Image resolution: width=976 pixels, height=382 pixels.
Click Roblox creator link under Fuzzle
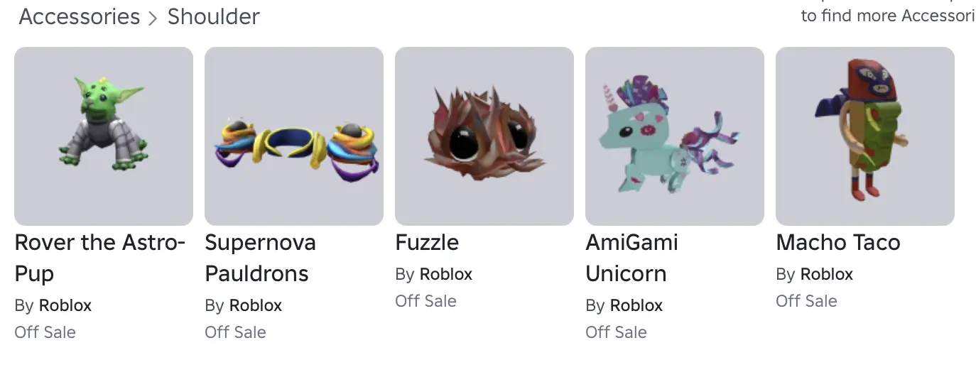click(446, 274)
